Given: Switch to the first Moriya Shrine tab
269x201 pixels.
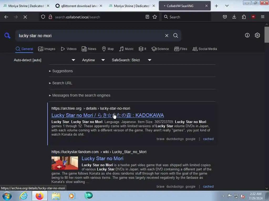Looking at the screenshot, I should tap(26, 6).
